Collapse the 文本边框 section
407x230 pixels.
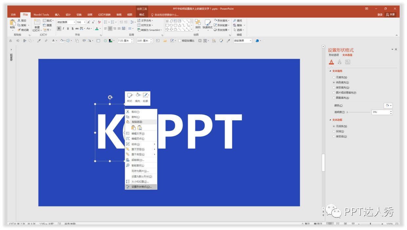tap(331, 120)
